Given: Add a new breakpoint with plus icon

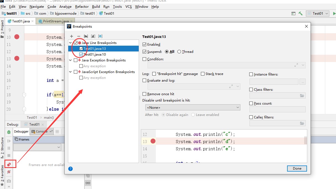Looking at the screenshot, I should [x=72, y=36].
